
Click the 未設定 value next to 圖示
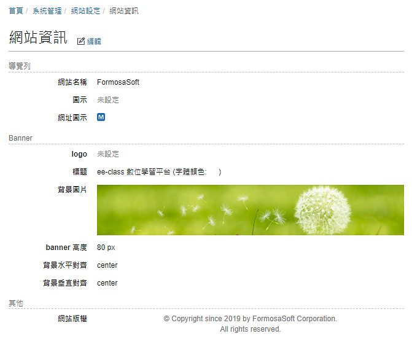pyautogui.click(x=108, y=100)
